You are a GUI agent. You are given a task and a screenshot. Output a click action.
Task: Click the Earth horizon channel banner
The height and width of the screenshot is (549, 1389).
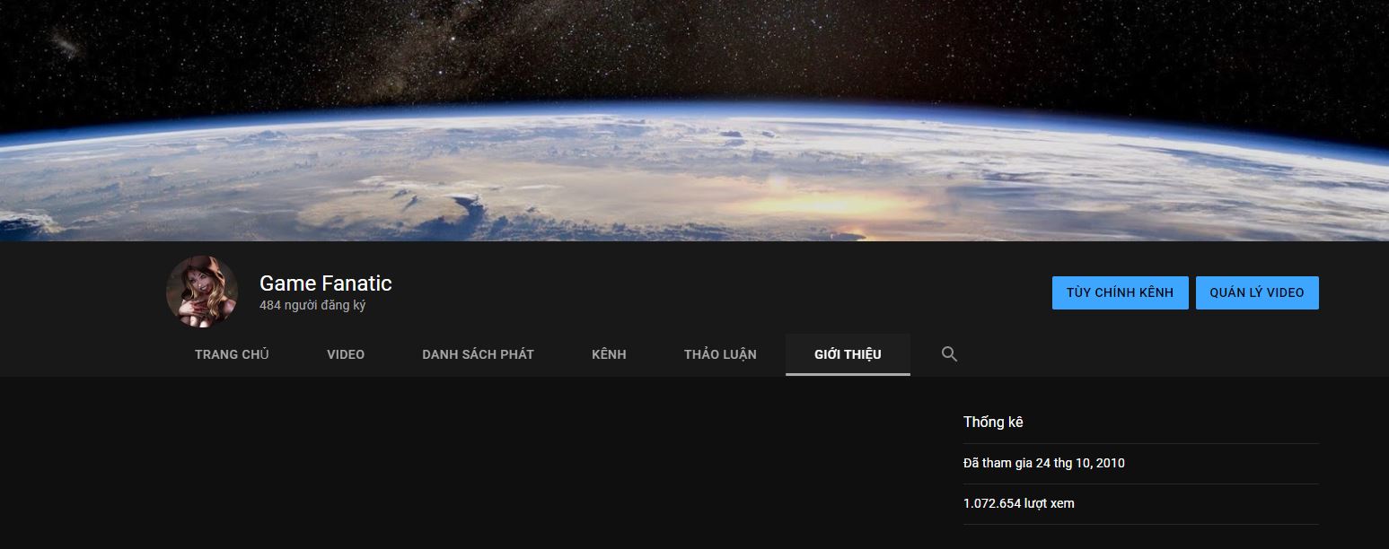694,120
